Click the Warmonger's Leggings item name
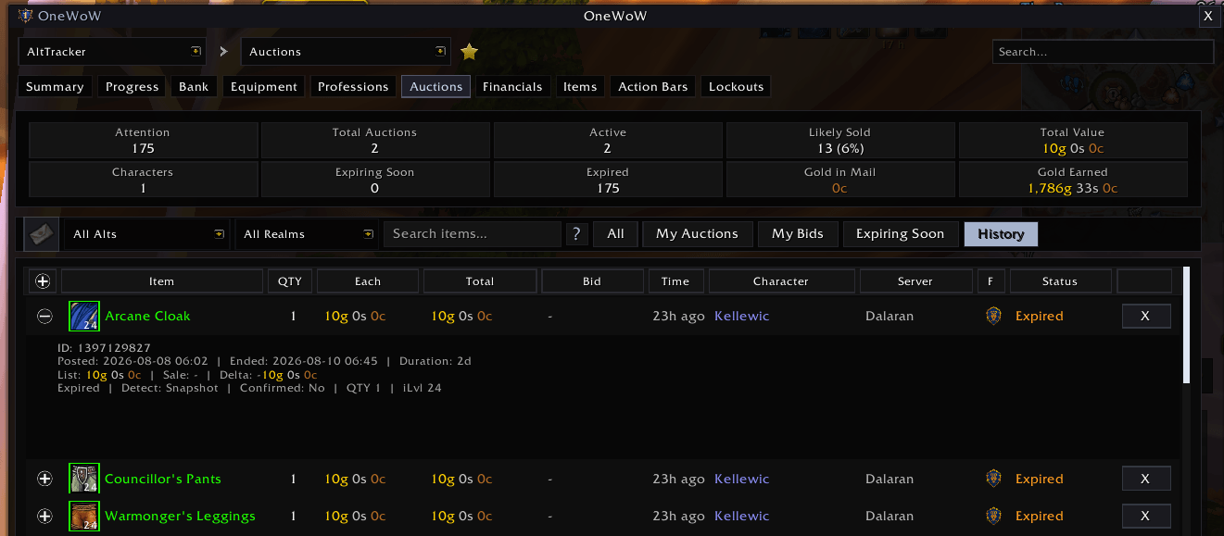Image resolution: width=1224 pixels, height=536 pixels. [x=180, y=516]
